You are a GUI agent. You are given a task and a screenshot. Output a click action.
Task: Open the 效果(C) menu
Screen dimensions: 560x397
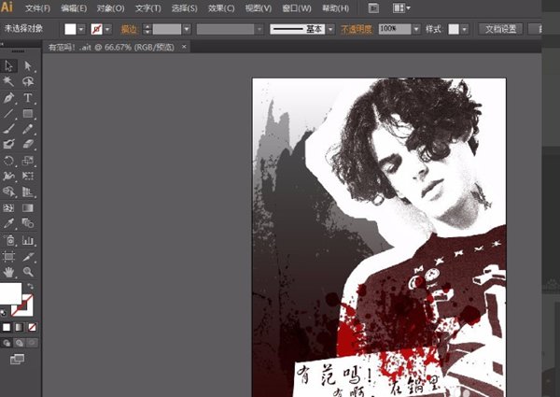221,8
